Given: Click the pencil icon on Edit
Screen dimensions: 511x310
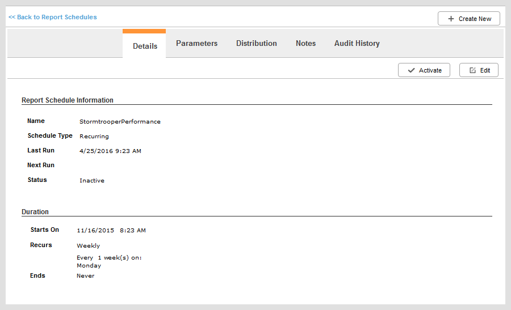Looking at the screenshot, I should [472, 70].
